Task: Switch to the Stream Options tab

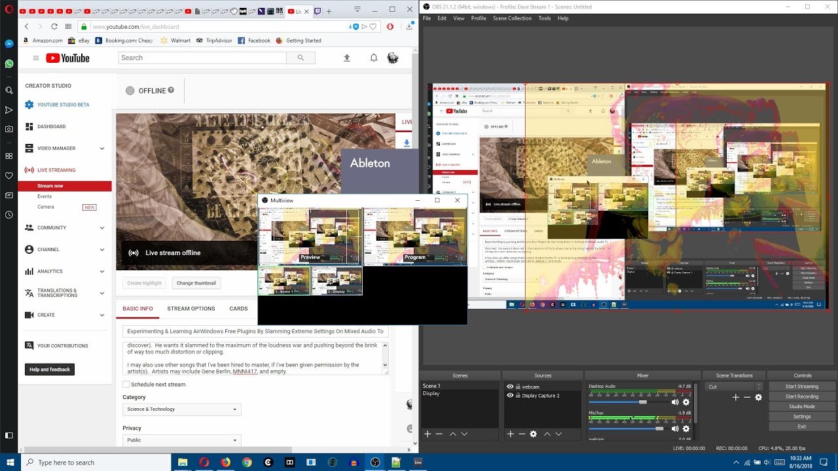Action: click(191, 309)
